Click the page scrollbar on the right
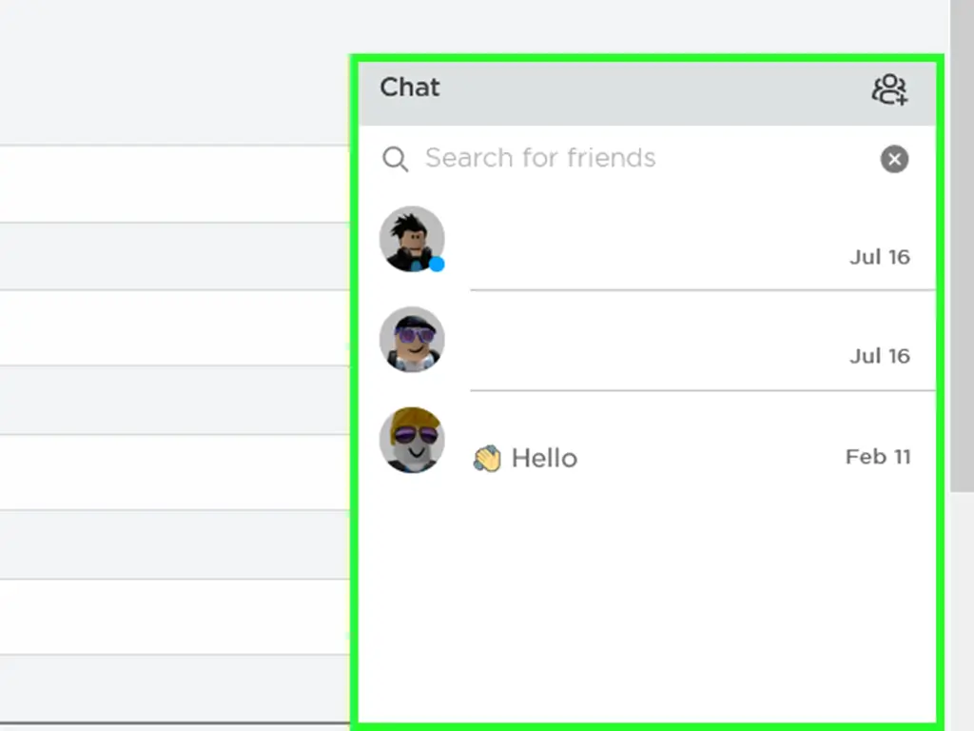This screenshot has width=974, height=731. click(x=962, y=246)
